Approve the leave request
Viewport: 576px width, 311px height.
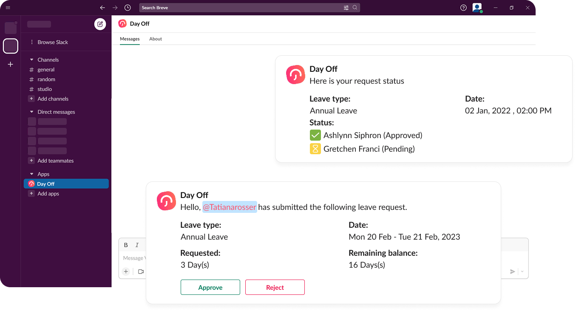point(210,287)
